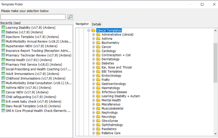Click the Frailty folder icon
Screen dimensions: 218x138
pyautogui.click(x=99, y=79)
